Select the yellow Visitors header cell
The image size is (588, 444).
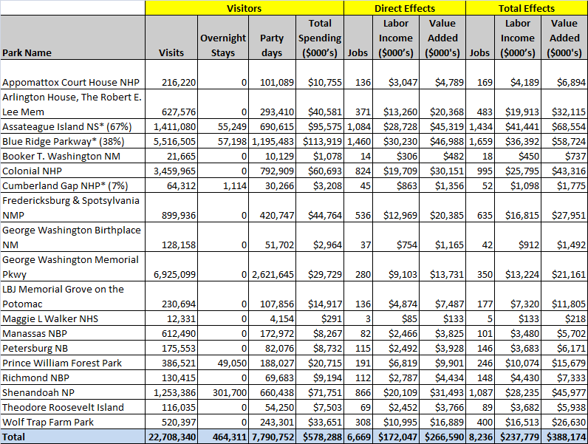pos(244,7)
